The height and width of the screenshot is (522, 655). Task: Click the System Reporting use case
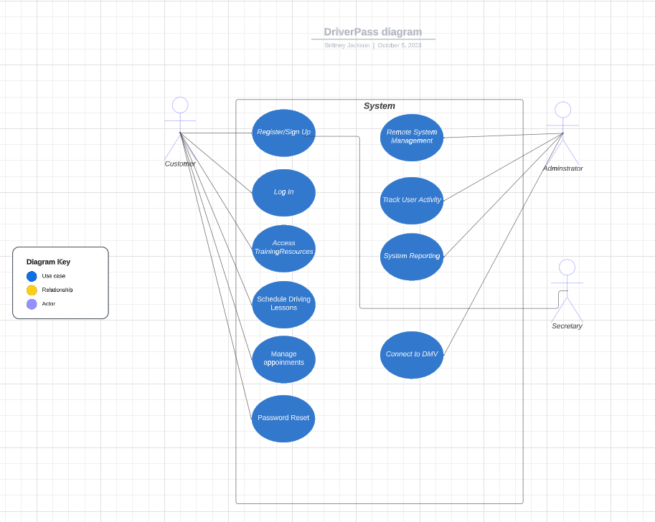(x=411, y=256)
